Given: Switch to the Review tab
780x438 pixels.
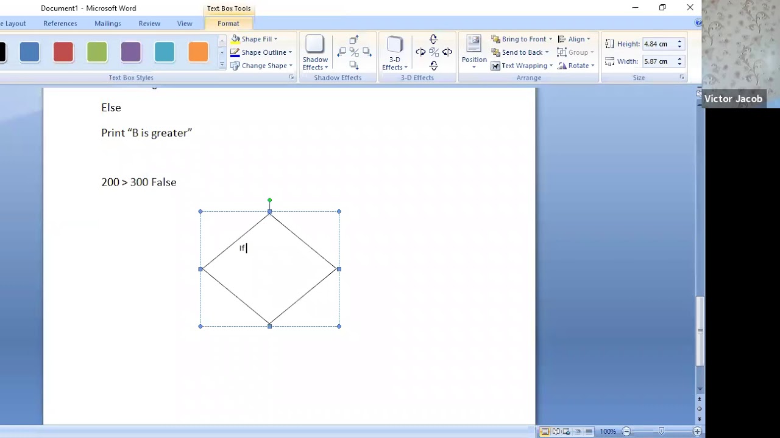Looking at the screenshot, I should point(149,24).
